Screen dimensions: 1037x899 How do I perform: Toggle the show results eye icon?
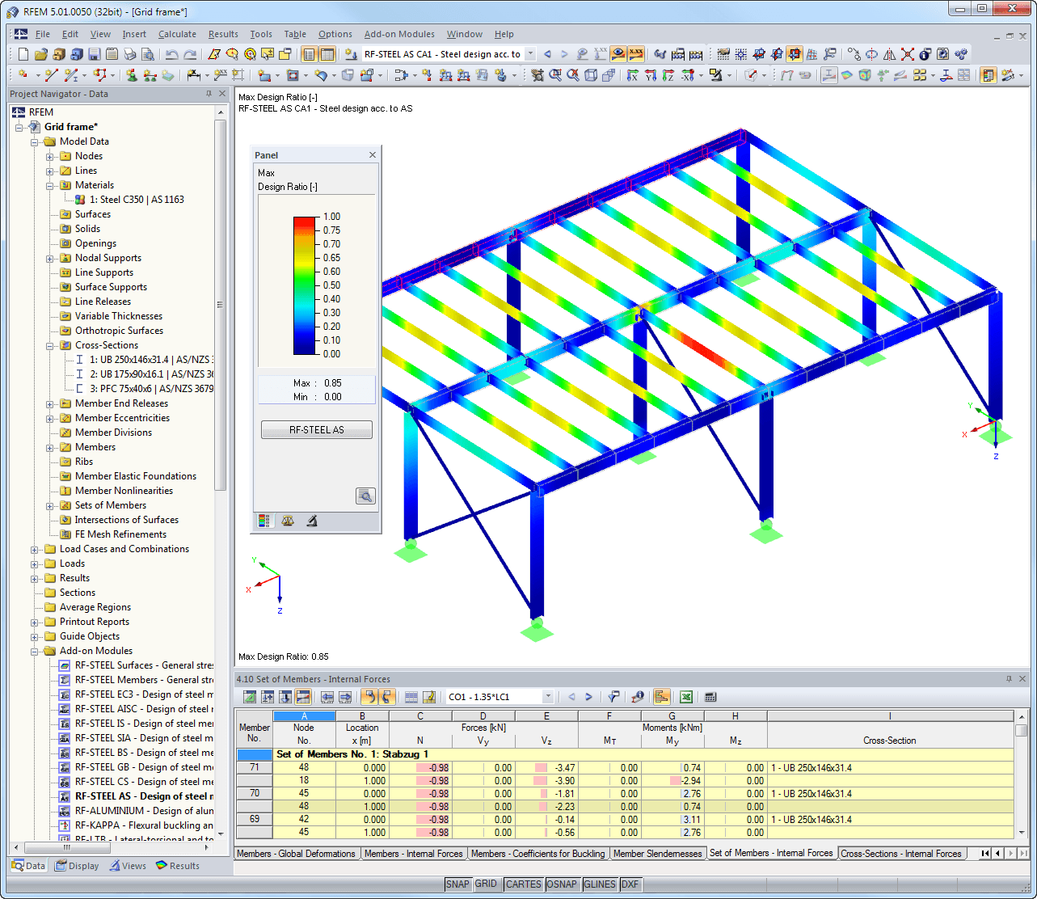(x=618, y=54)
